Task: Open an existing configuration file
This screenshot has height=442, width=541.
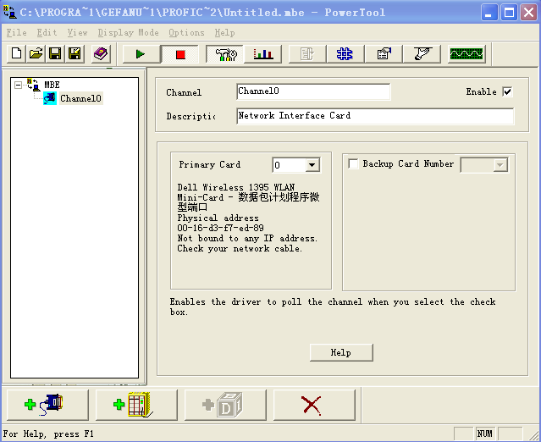Action: pos(36,54)
